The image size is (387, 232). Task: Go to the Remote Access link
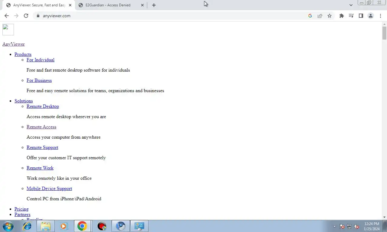(41, 127)
